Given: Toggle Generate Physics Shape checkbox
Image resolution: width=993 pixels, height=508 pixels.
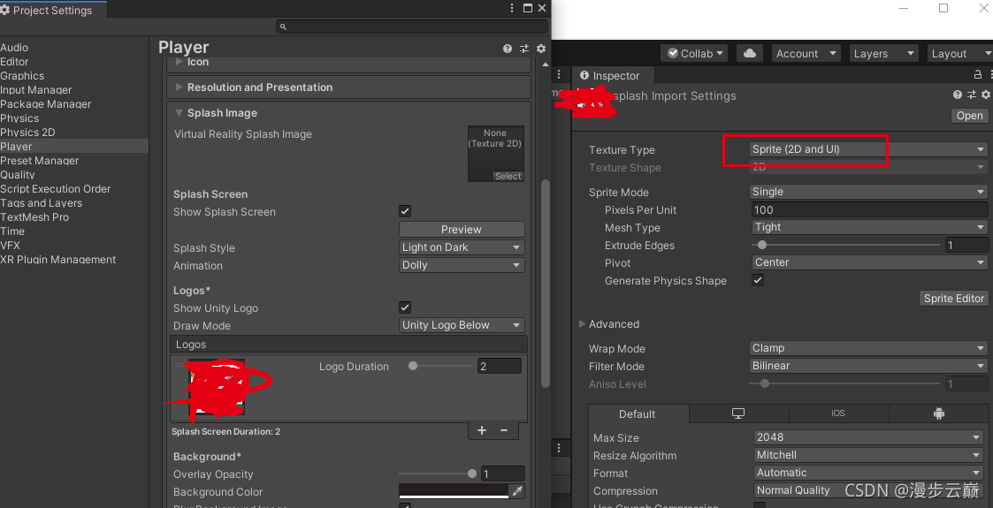Looking at the screenshot, I should point(758,280).
